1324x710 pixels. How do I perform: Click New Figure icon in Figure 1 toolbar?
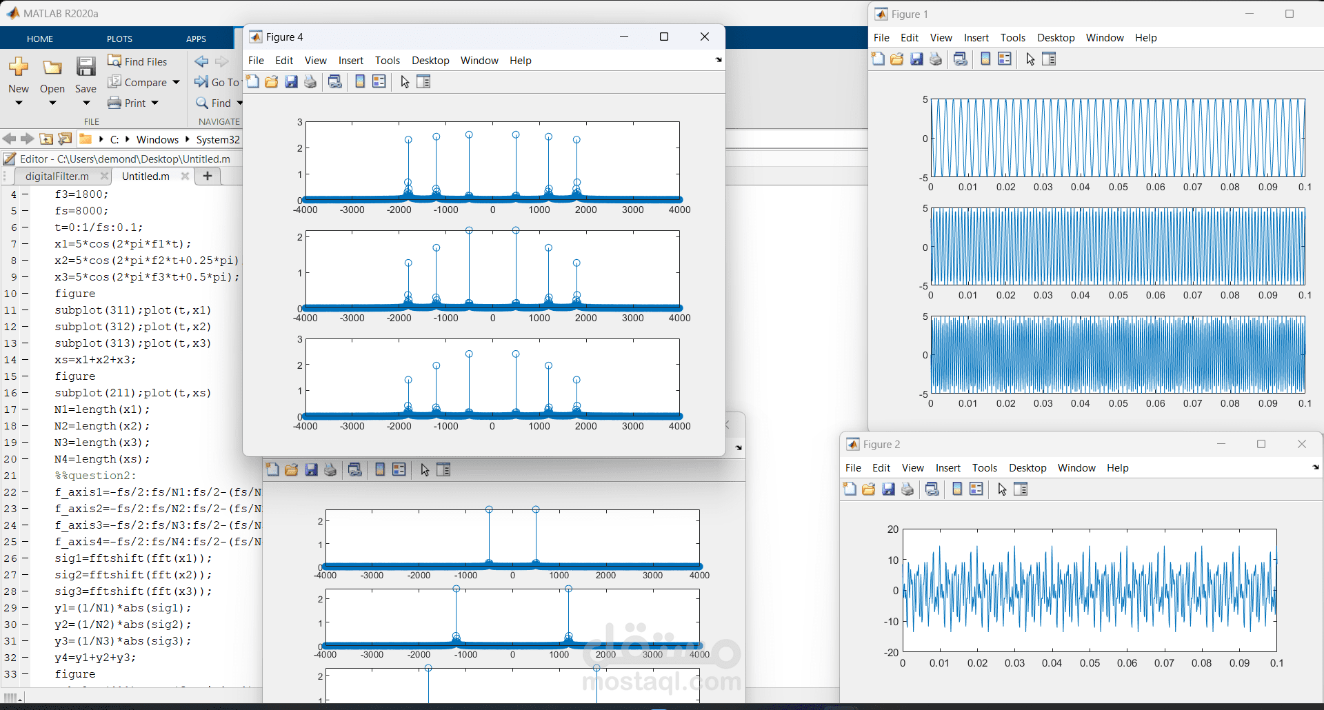click(878, 59)
